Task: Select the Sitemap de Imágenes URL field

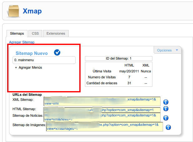Action: (x=105, y=127)
